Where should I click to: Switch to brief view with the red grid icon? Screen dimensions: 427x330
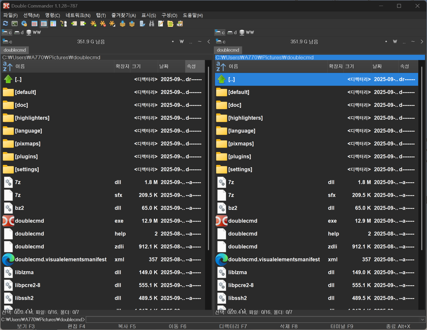point(34,24)
